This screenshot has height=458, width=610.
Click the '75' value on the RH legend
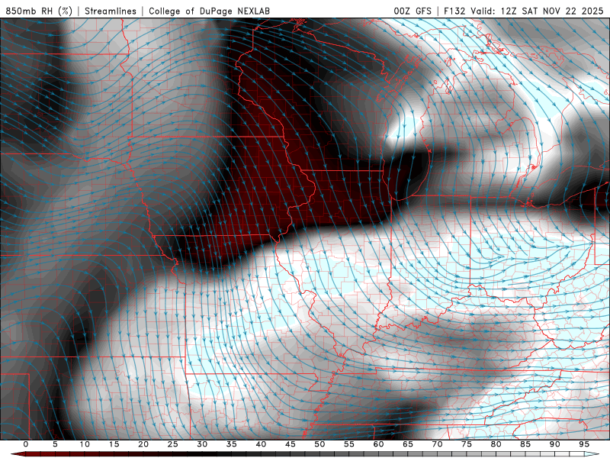click(467, 444)
